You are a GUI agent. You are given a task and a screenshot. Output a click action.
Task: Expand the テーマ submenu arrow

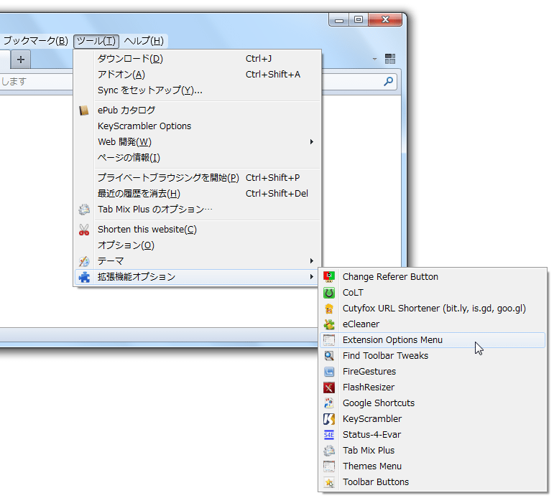pos(312,260)
